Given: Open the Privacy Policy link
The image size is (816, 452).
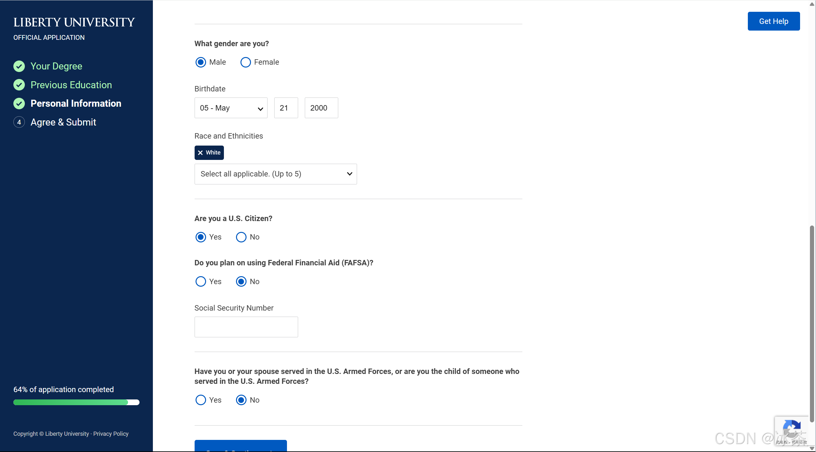Looking at the screenshot, I should [x=111, y=434].
